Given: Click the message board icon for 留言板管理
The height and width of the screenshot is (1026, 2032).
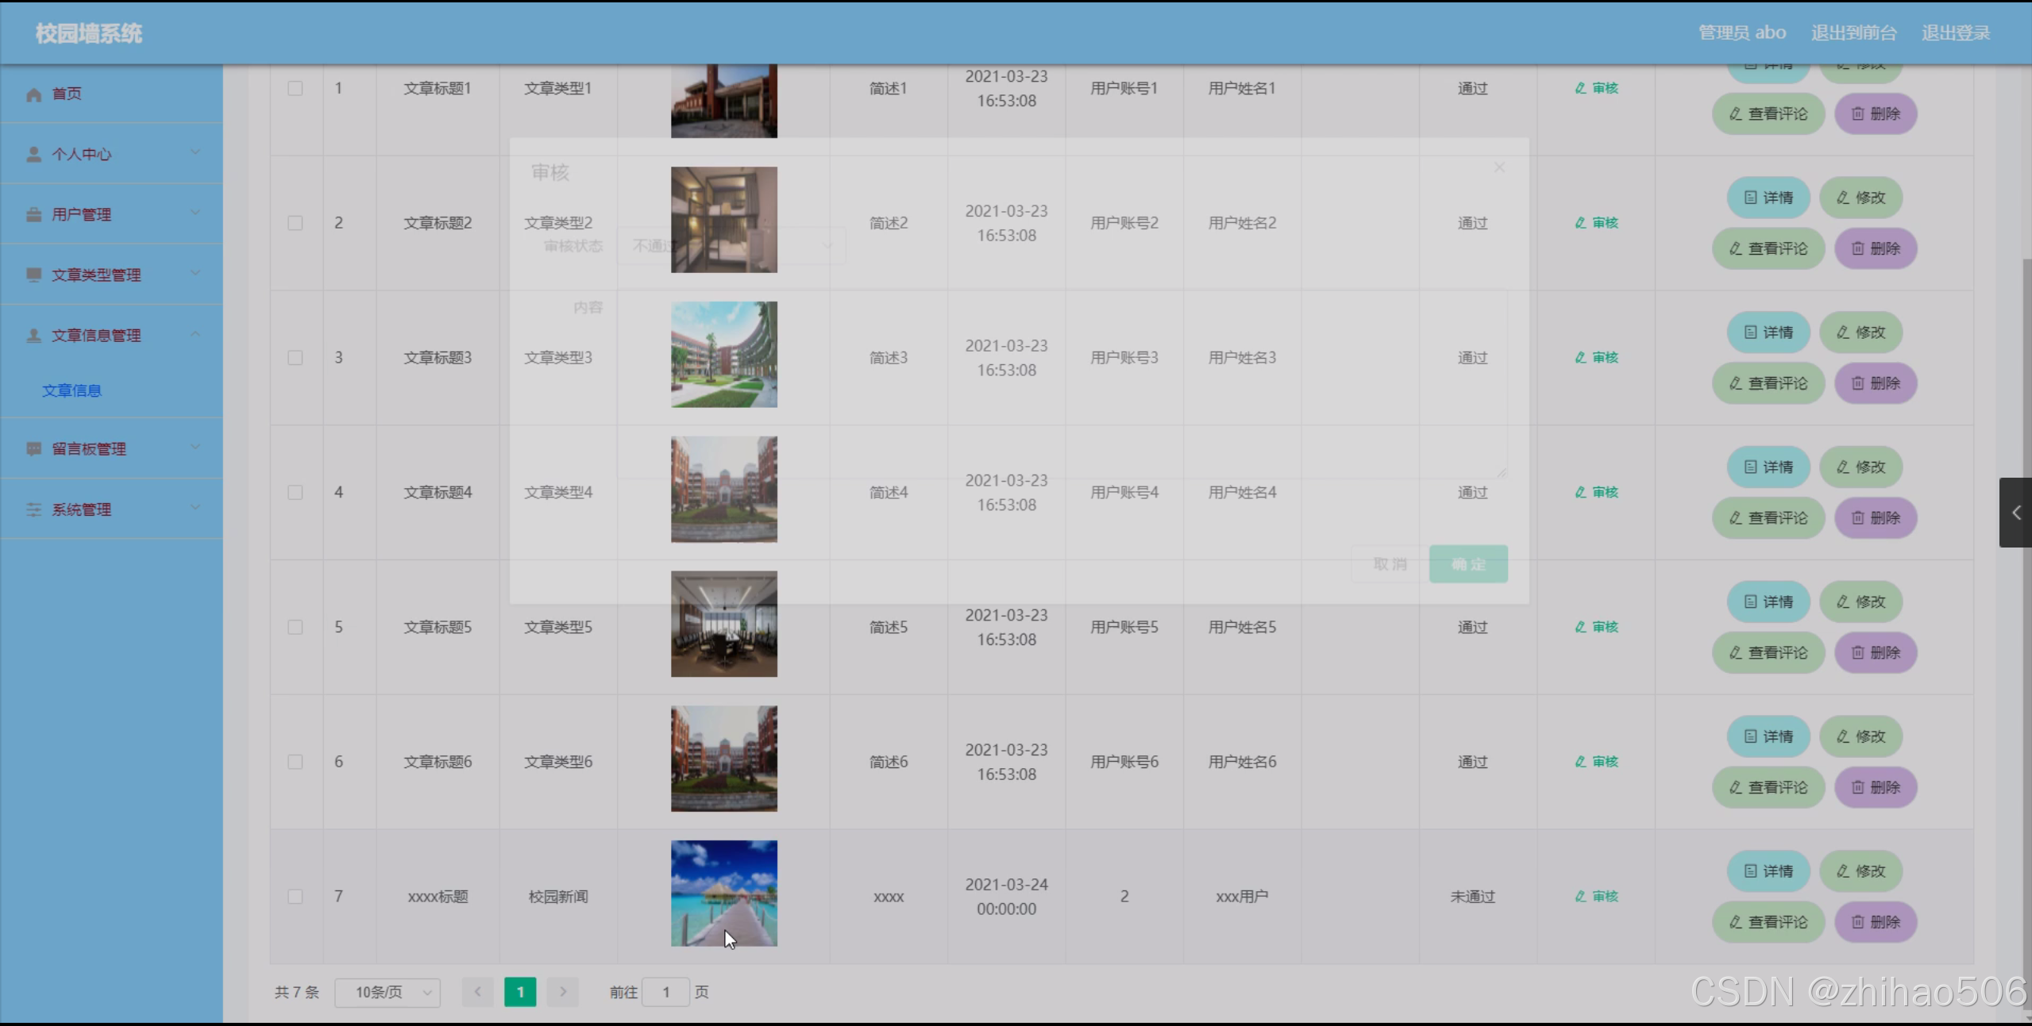Looking at the screenshot, I should tap(33, 449).
